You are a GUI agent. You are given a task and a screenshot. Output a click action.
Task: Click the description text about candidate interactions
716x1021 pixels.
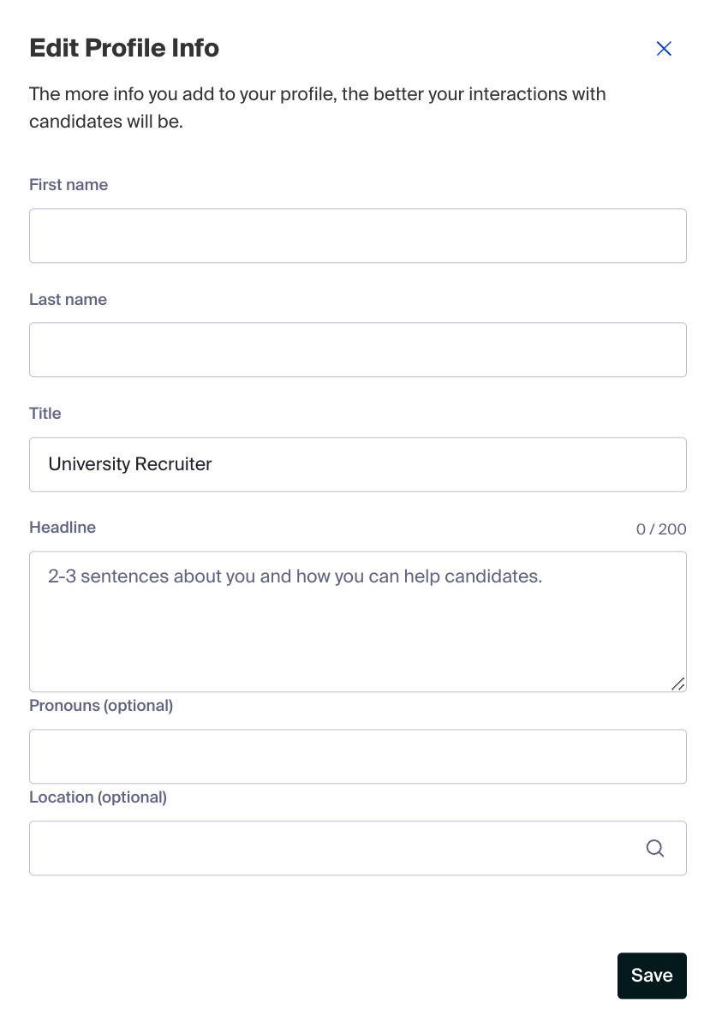click(318, 107)
